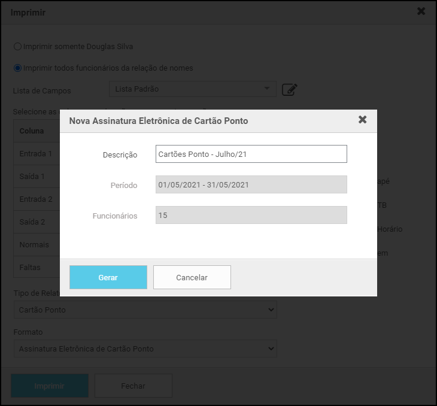437x406 pixels.
Task: Close the Nova Assinatura Eletrônica dialog
Action: point(362,120)
